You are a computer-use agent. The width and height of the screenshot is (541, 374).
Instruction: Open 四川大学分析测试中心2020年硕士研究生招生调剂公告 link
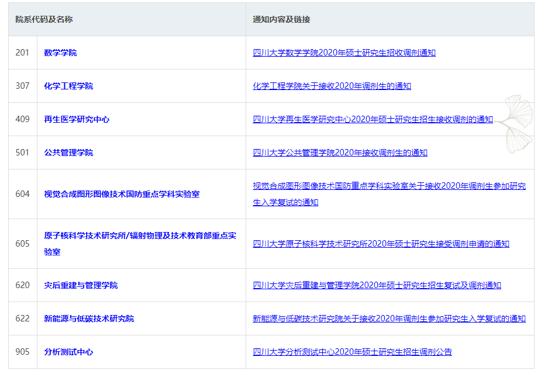click(352, 352)
